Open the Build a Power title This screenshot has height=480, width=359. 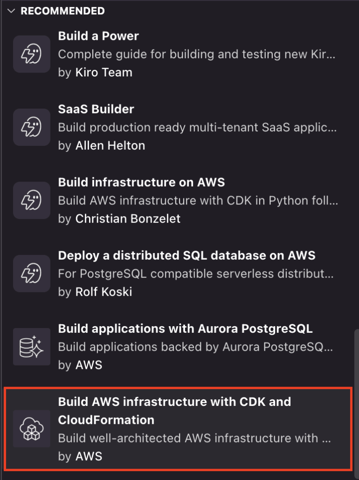coord(98,36)
